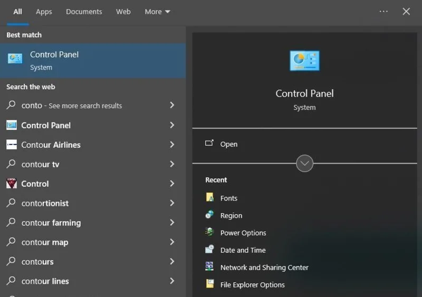Expand the circular chevron below Open
Image resolution: width=422 pixels, height=297 pixels.
[304, 163]
